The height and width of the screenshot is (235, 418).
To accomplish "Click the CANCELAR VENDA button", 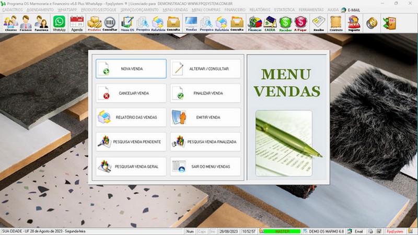I will pos(131,93).
